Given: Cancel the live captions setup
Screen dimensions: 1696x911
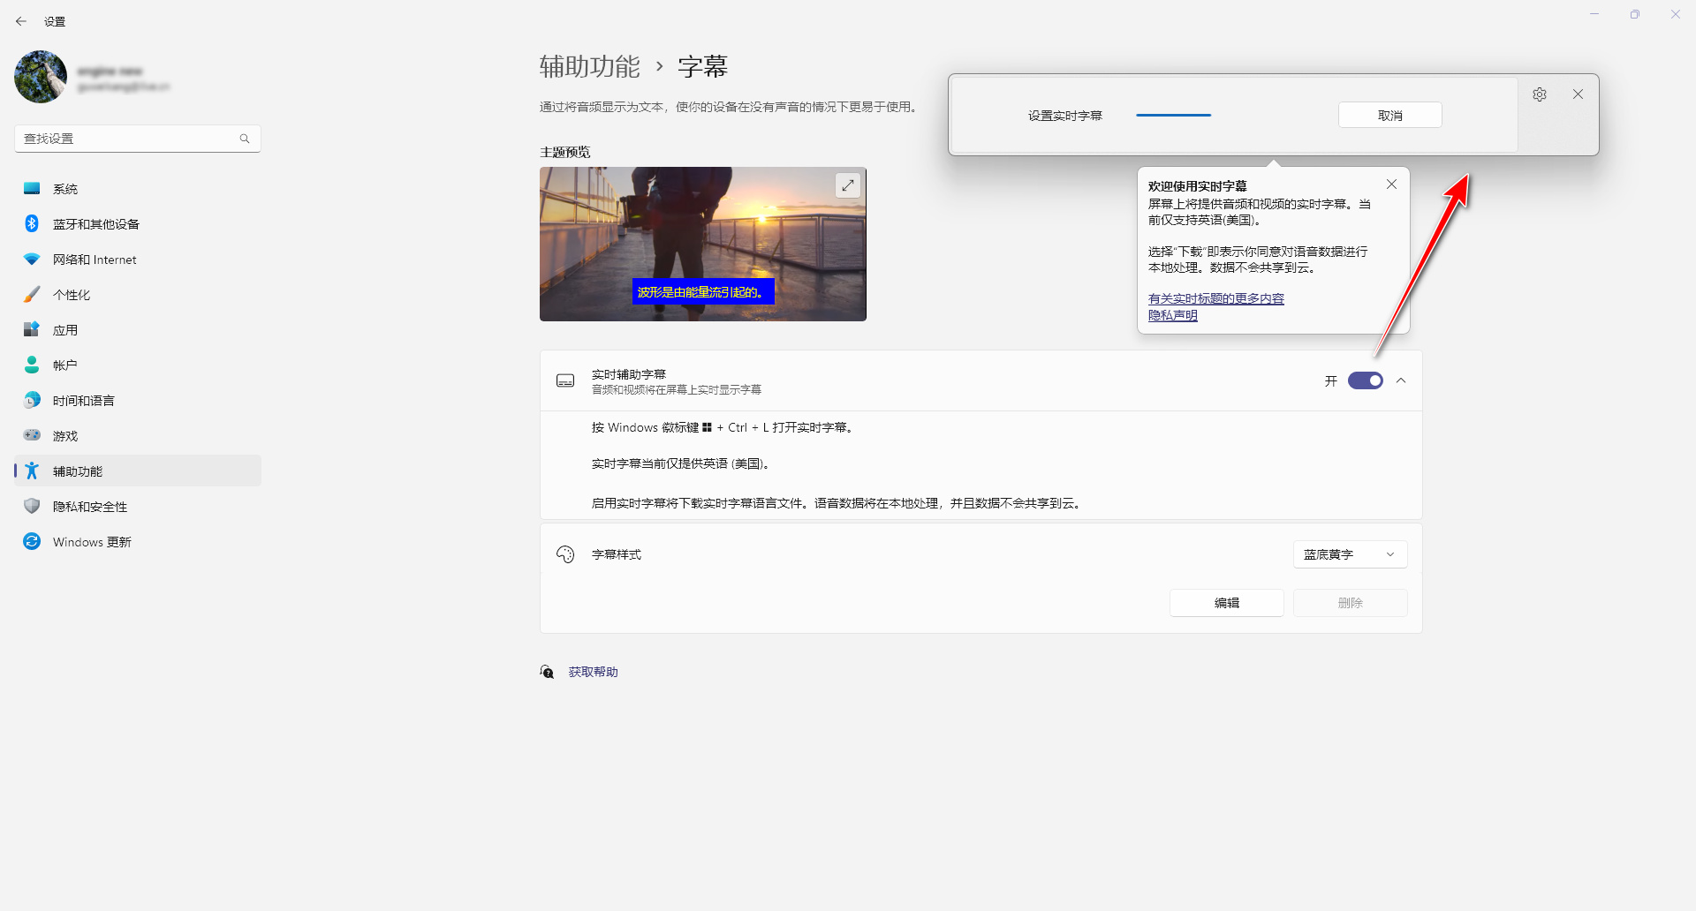Looking at the screenshot, I should 1389,116.
